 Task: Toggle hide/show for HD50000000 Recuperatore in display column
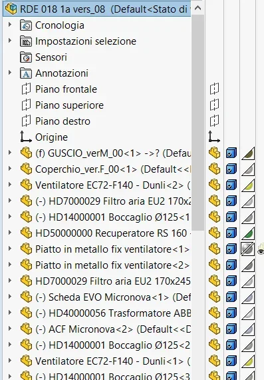tap(214, 233)
